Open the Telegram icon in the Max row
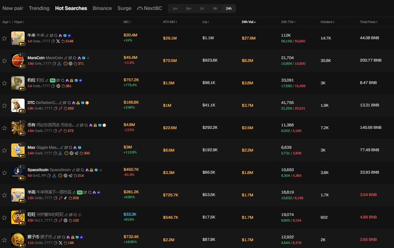394x248 pixels. click(x=76, y=153)
